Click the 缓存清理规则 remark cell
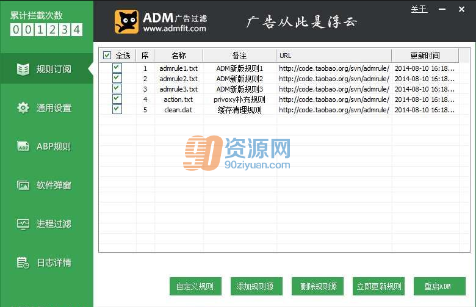The image size is (476, 307). 239,110
